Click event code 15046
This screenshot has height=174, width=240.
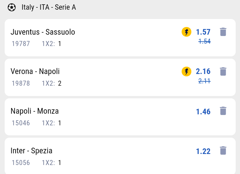coord(21,123)
